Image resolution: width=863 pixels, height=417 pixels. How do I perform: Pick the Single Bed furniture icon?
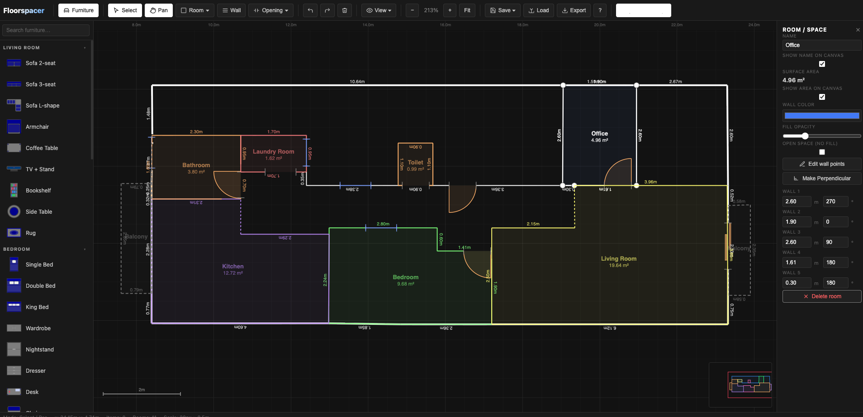click(14, 264)
